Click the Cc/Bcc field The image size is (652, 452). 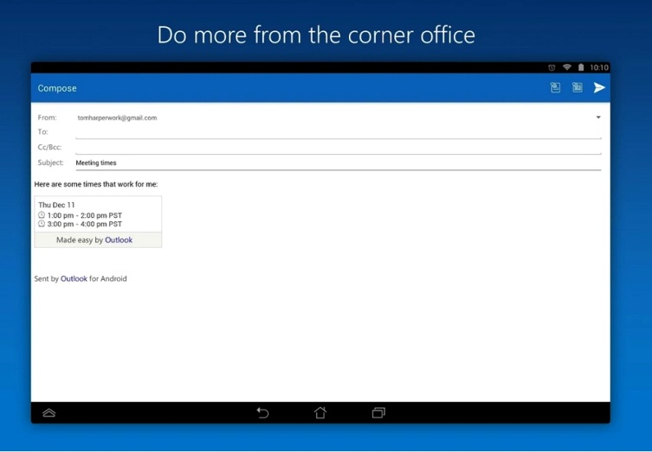pos(339,147)
